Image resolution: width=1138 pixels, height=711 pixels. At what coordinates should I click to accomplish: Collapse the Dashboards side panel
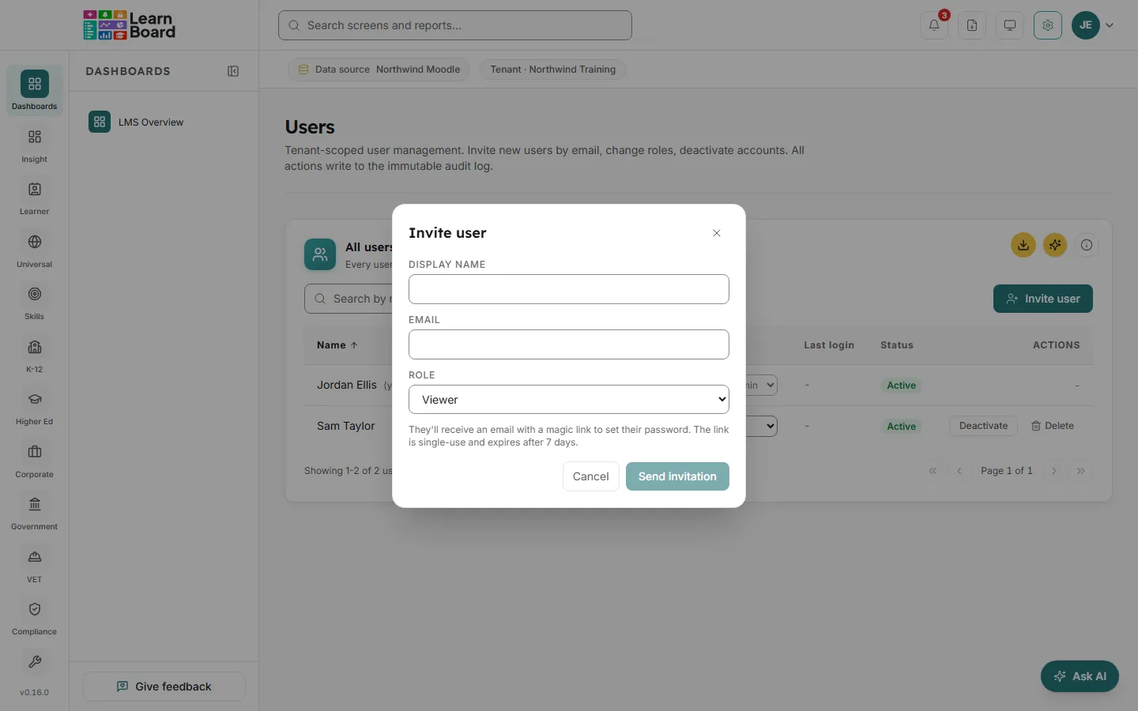click(x=233, y=71)
